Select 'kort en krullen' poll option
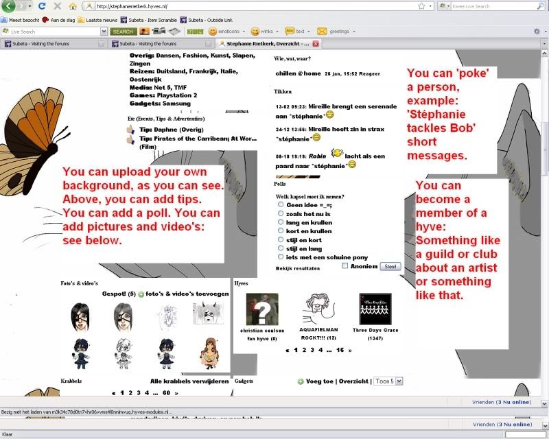The width and height of the screenshot is (549, 439). [x=281, y=230]
